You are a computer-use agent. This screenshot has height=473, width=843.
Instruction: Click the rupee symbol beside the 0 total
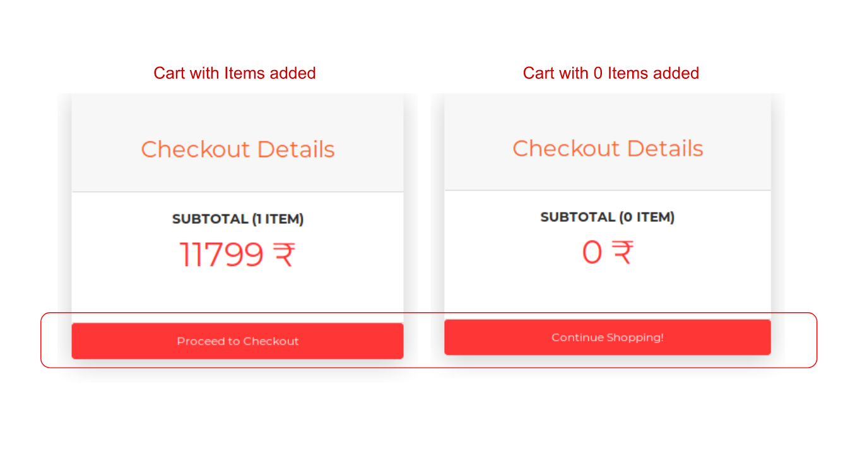click(x=623, y=252)
